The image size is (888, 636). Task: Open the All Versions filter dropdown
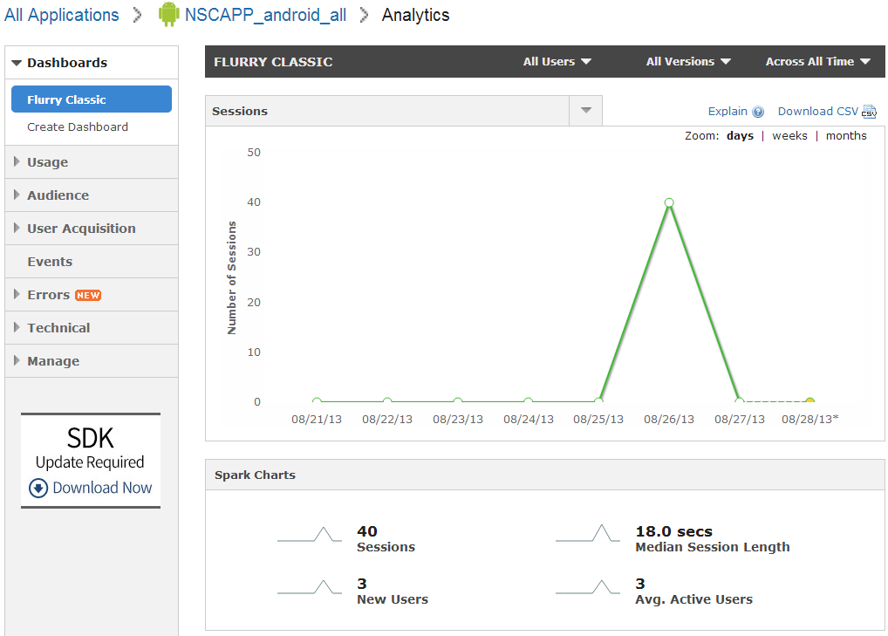[687, 62]
